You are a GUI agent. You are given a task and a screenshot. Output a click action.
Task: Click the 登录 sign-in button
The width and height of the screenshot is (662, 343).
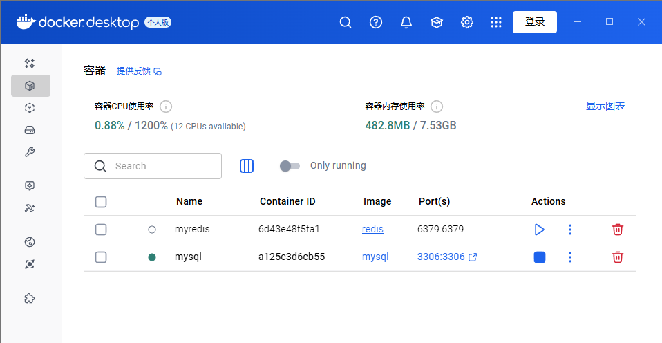[535, 22]
